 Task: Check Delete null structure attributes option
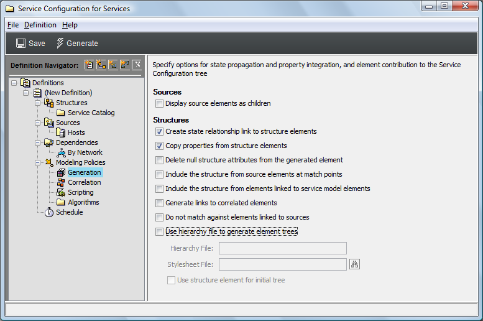click(159, 160)
